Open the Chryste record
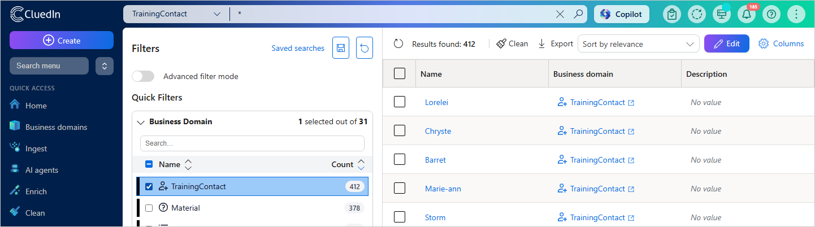Image resolution: width=815 pixels, height=227 pixels. (438, 131)
